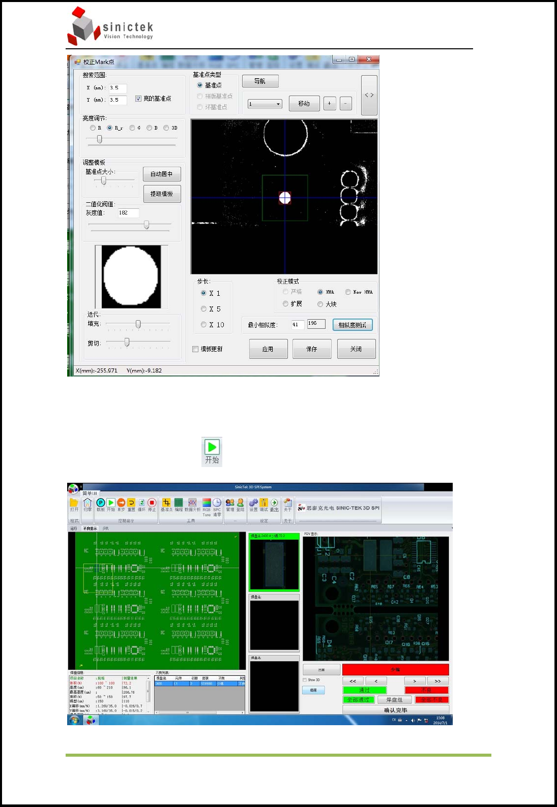Toggle the 亮的基准点 checkbox
Image resolution: width=557 pixels, height=807 pixels.
[138, 99]
